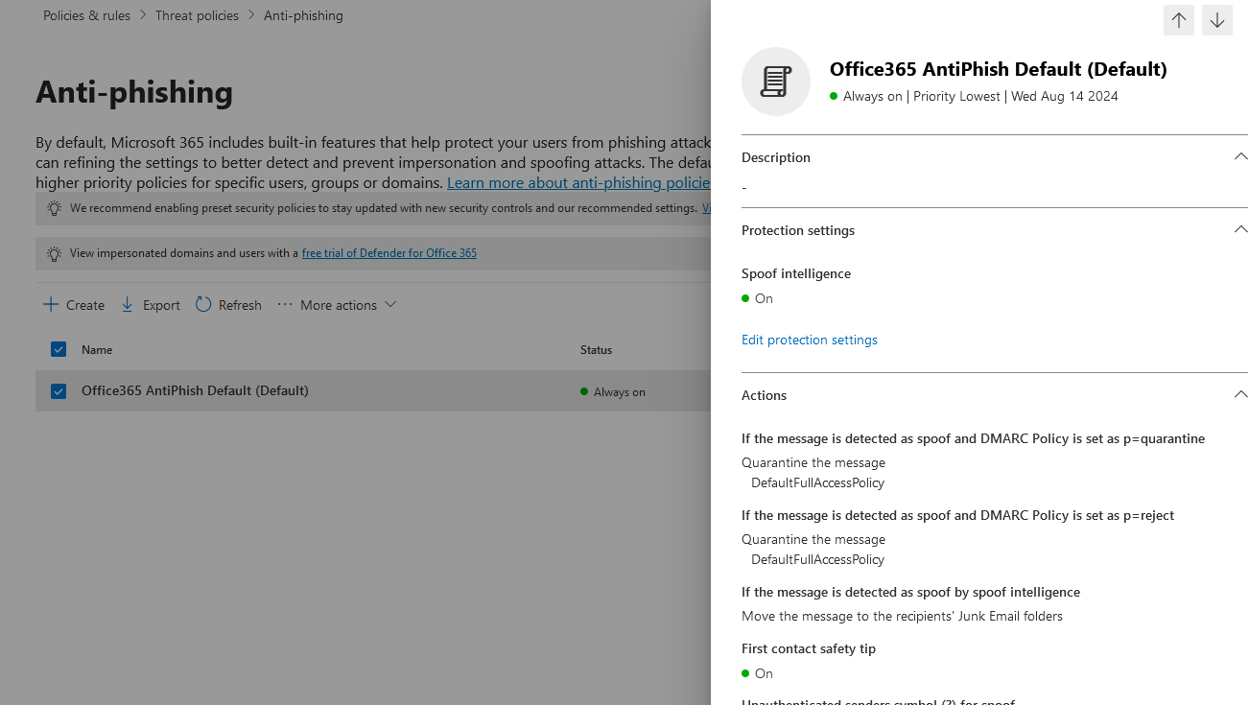The width and height of the screenshot is (1249, 705).
Task: Collapse the Description section
Action: (x=1239, y=156)
